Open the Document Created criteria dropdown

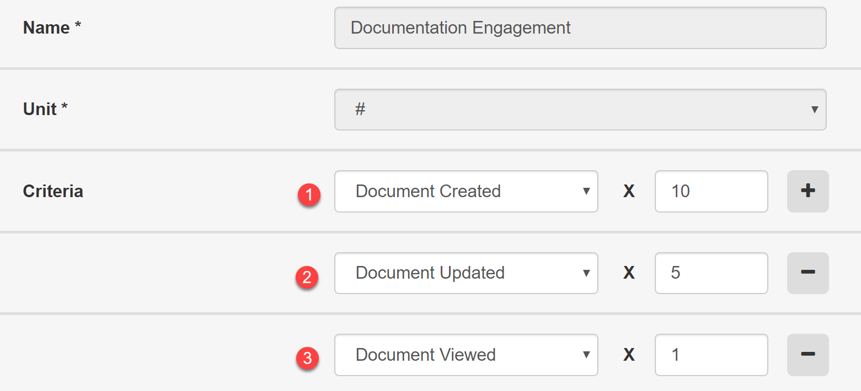pyautogui.click(x=466, y=191)
